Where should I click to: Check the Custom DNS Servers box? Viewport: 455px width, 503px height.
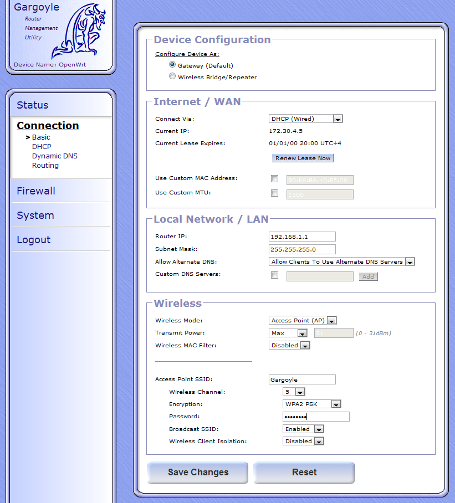point(274,275)
